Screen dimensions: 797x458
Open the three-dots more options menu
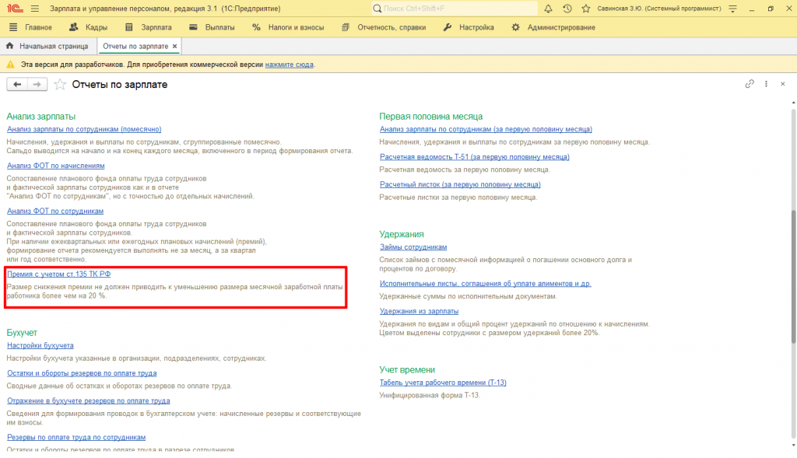click(766, 84)
